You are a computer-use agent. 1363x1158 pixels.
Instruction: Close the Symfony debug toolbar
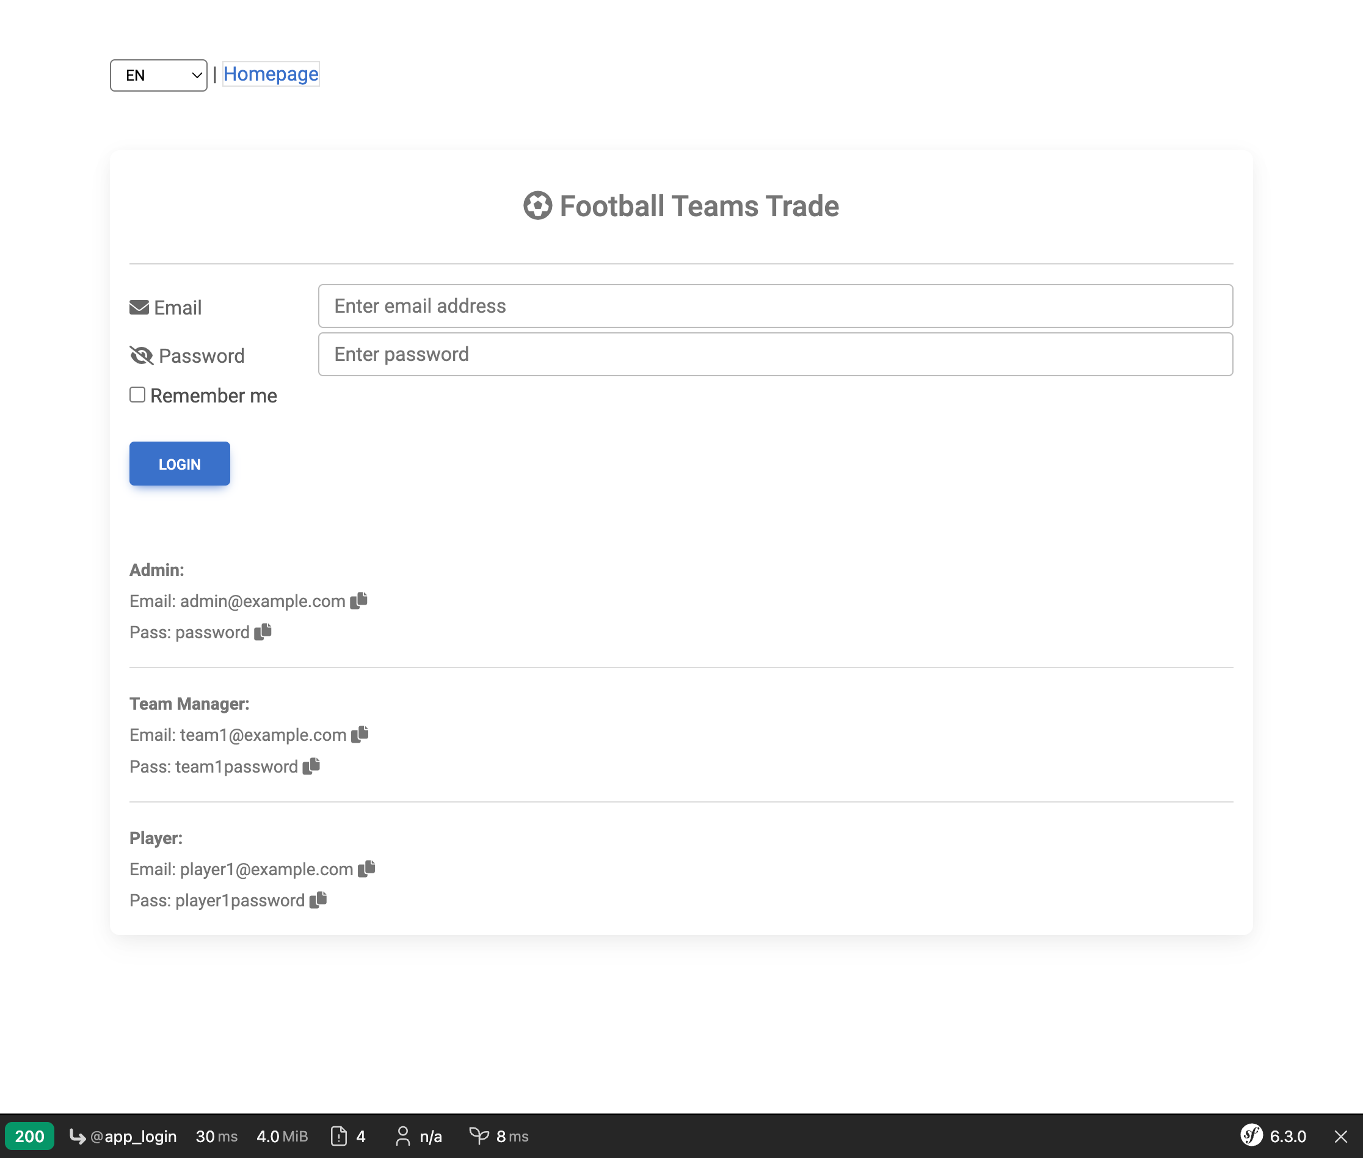coord(1340,1137)
